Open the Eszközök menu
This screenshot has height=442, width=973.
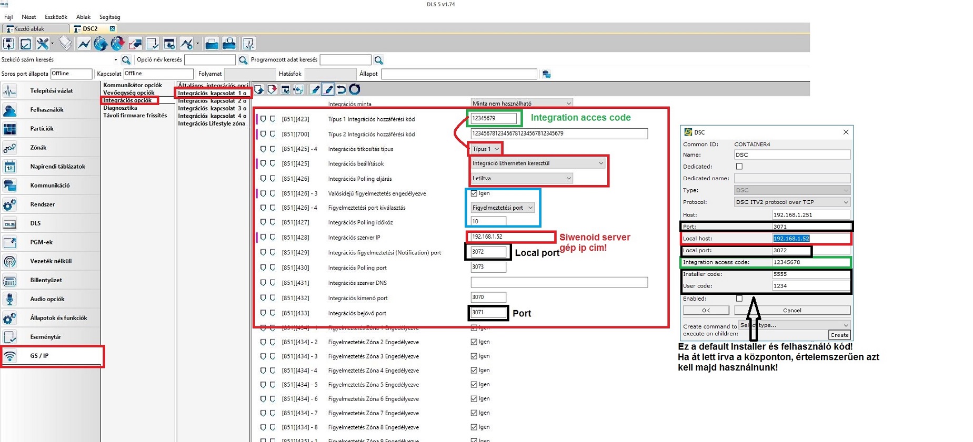click(x=56, y=17)
